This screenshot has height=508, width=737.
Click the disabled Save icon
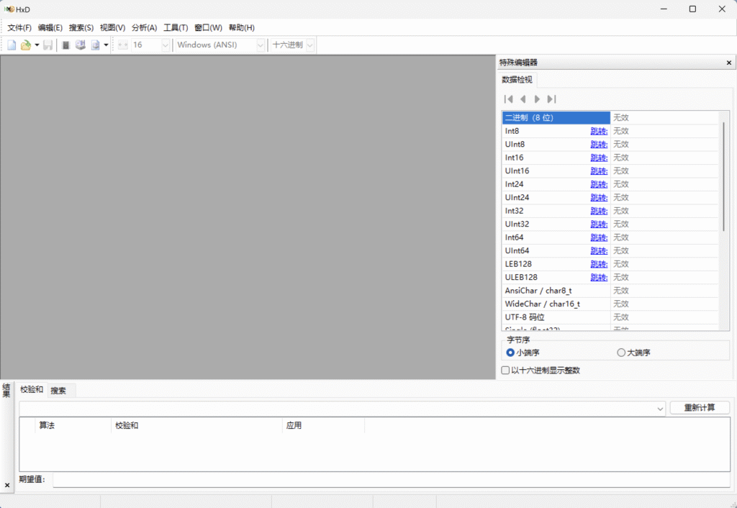tap(48, 44)
